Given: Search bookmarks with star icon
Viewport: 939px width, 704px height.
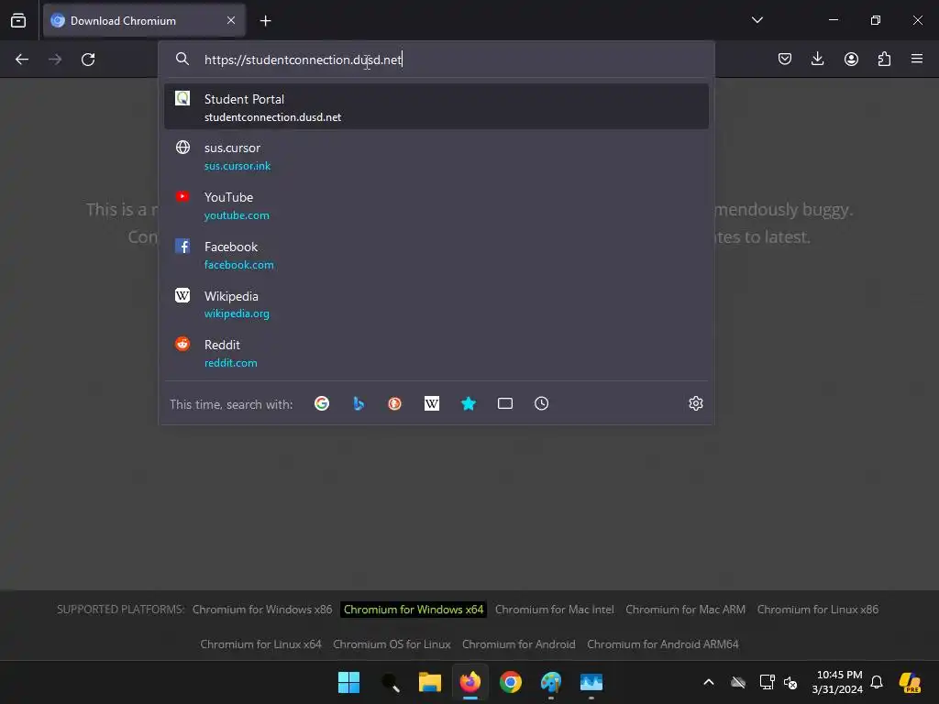Looking at the screenshot, I should click(469, 403).
